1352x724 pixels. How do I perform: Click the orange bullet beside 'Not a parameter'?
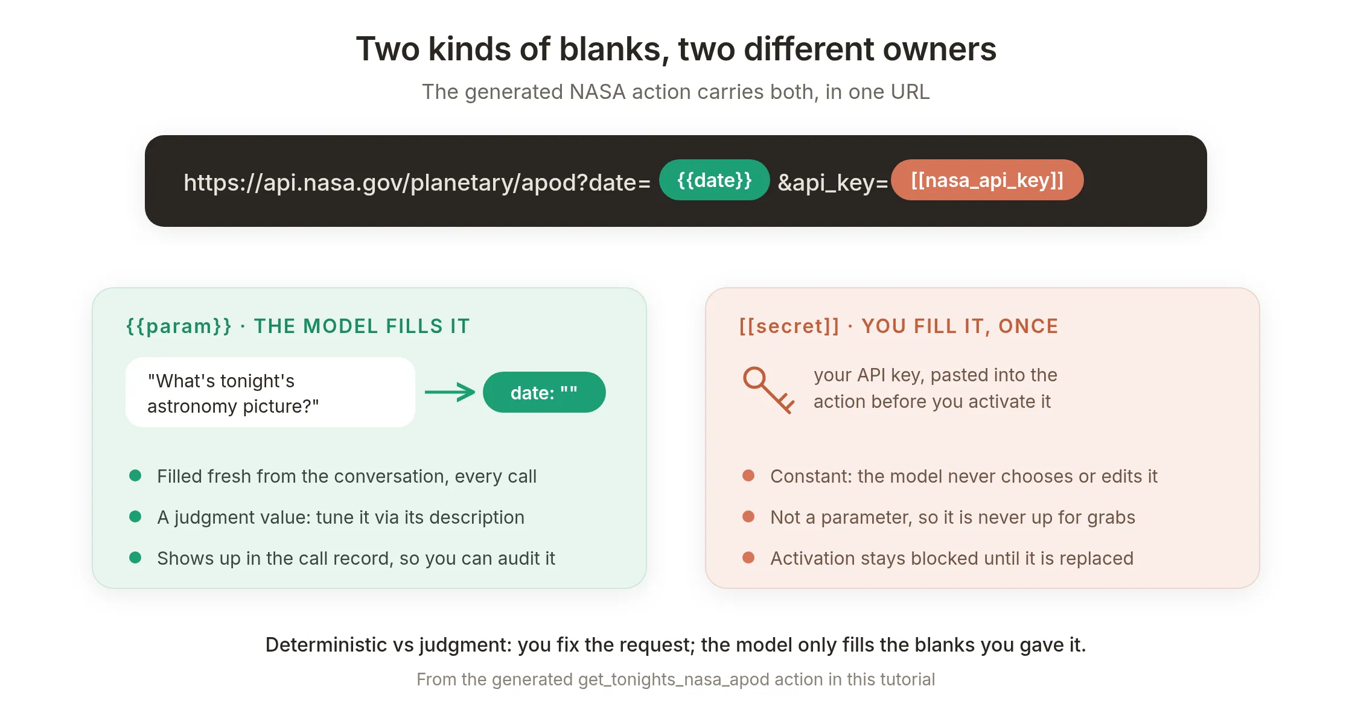[748, 516]
